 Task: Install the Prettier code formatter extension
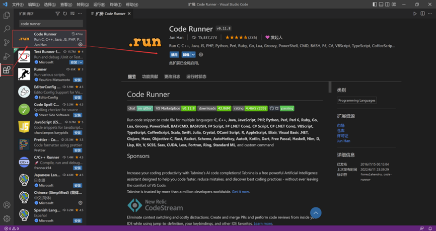tap(78, 150)
